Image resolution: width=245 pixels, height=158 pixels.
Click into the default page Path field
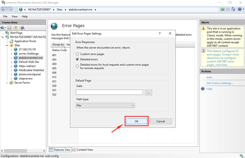(x=109, y=92)
